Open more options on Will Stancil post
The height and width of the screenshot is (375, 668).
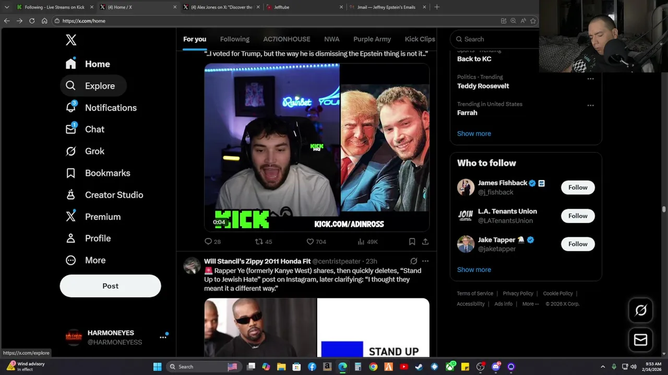coord(425,261)
